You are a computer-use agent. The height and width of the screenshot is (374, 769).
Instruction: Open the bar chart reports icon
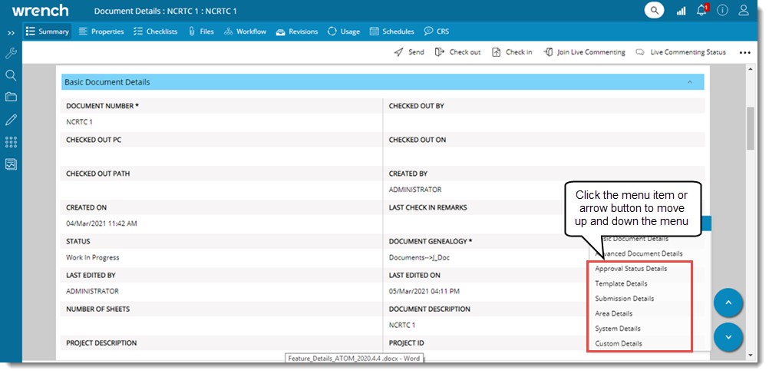(681, 11)
